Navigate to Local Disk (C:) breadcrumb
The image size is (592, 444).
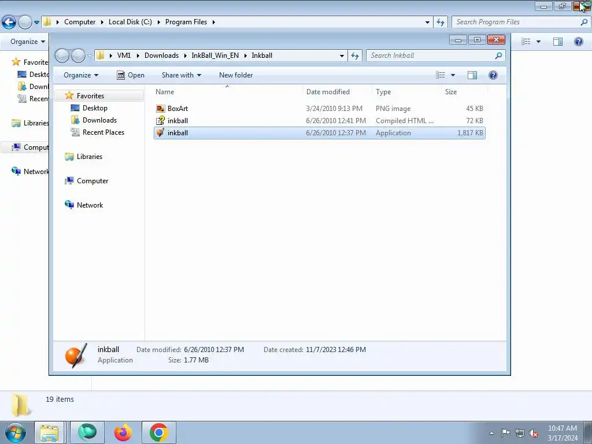(130, 22)
